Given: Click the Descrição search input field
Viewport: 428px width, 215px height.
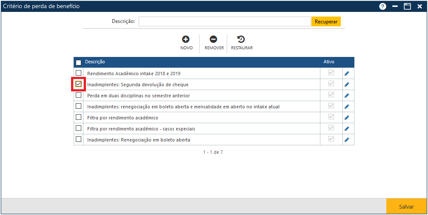Looking at the screenshot, I should click(225, 22).
